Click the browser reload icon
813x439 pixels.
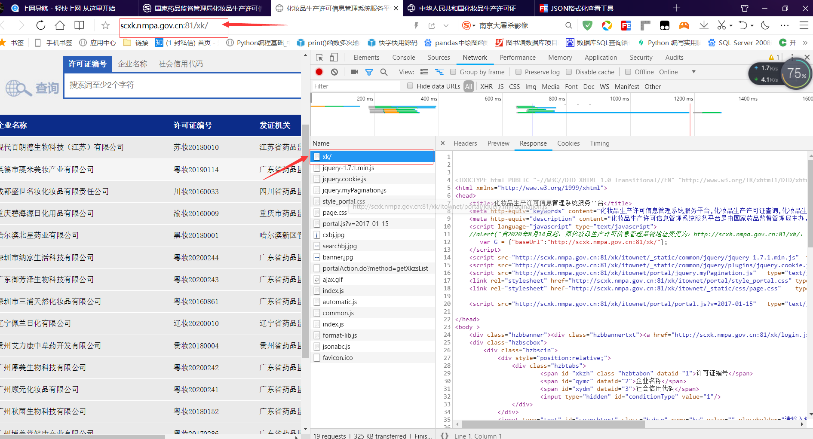pos(41,25)
